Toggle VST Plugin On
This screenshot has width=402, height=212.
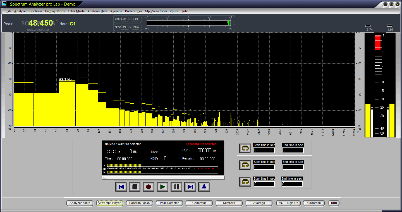288,203
